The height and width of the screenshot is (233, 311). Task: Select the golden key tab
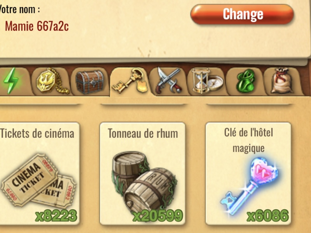click(x=129, y=82)
